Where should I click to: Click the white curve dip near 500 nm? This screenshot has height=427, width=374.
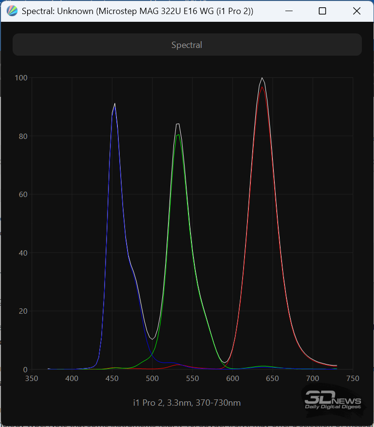tap(152, 339)
